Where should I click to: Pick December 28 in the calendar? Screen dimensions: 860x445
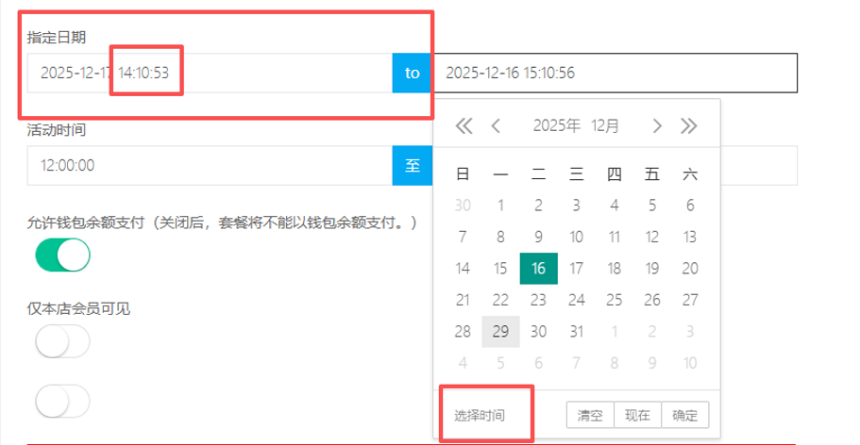(x=463, y=332)
